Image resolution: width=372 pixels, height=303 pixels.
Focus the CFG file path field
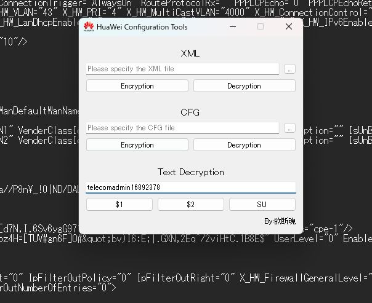click(182, 128)
